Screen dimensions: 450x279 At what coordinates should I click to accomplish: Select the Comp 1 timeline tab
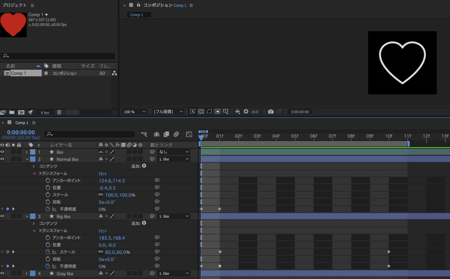(x=22, y=123)
